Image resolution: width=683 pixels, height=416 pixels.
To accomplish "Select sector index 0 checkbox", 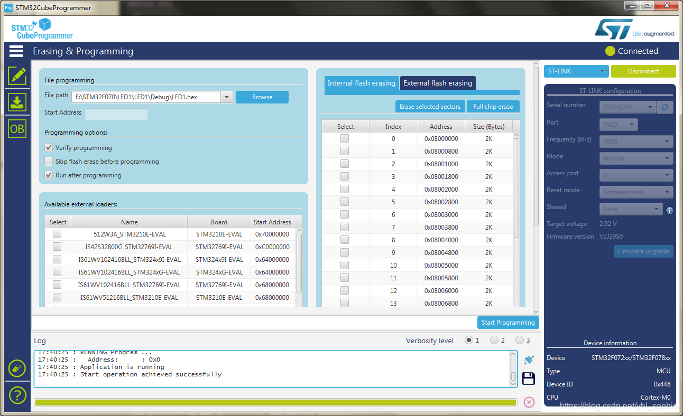I will pos(345,138).
